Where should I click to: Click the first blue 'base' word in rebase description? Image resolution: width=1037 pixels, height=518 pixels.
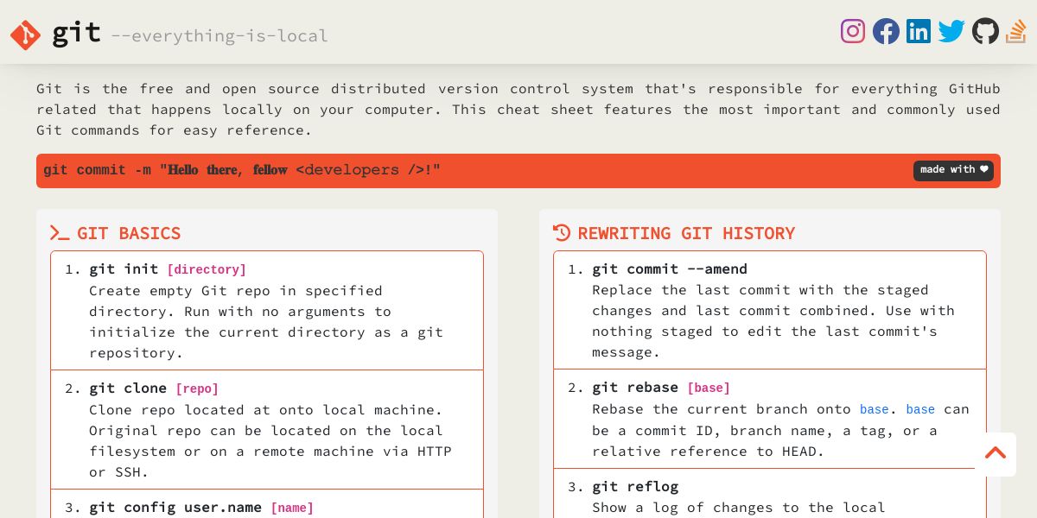click(x=874, y=409)
